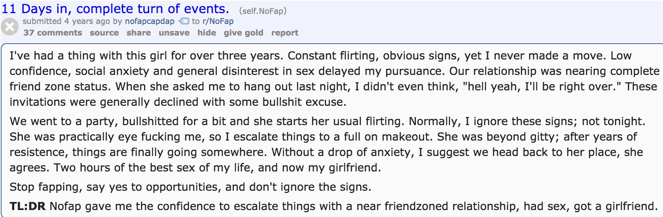Click the line 'Stop fapping, say yes to opportunities'
This screenshot has height=217, width=663.
(x=190, y=187)
